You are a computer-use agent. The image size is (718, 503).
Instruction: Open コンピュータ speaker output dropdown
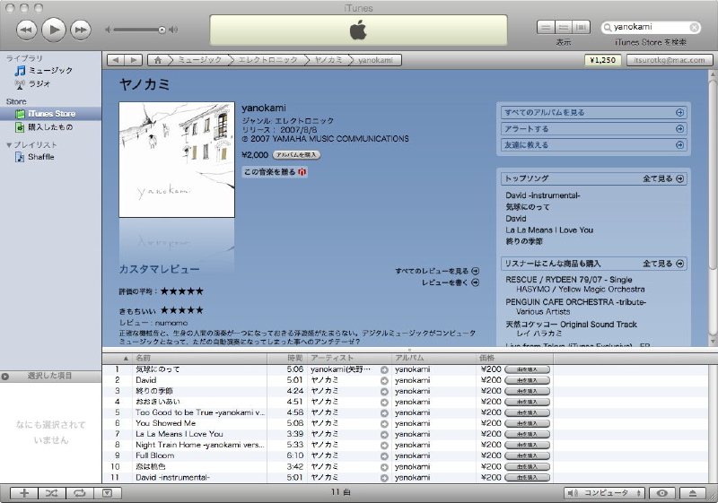pos(604,493)
